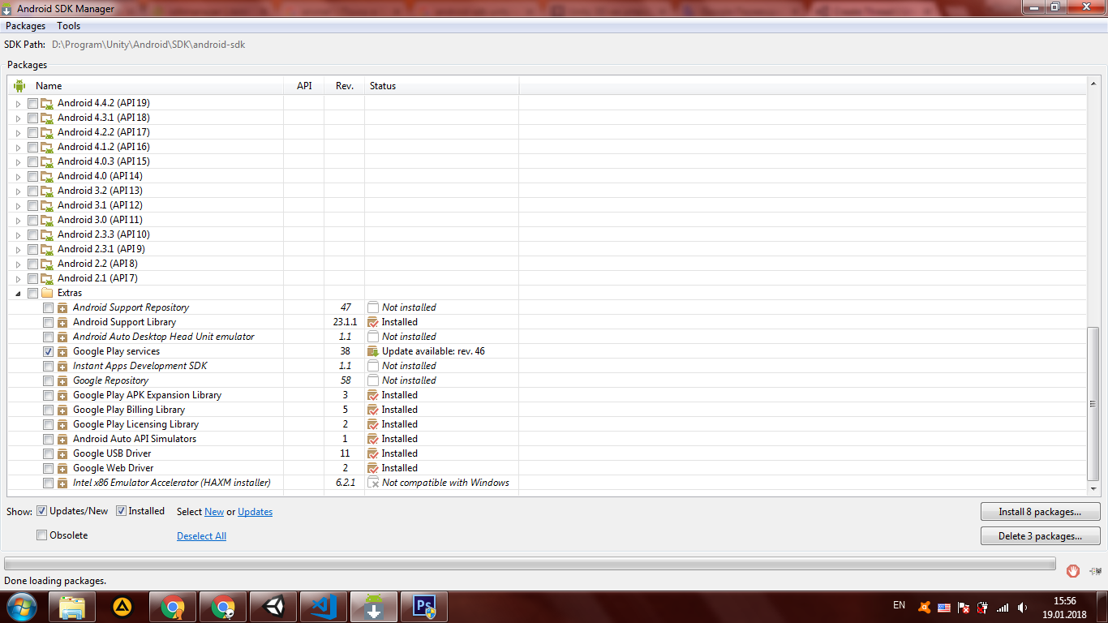
Task: Open the Windows Start menu
Action: [x=21, y=607]
